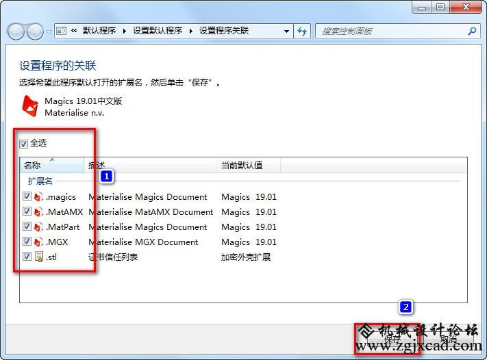The image size is (487, 360).
Task: Open the address bar history dropdown
Action: pos(287,31)
